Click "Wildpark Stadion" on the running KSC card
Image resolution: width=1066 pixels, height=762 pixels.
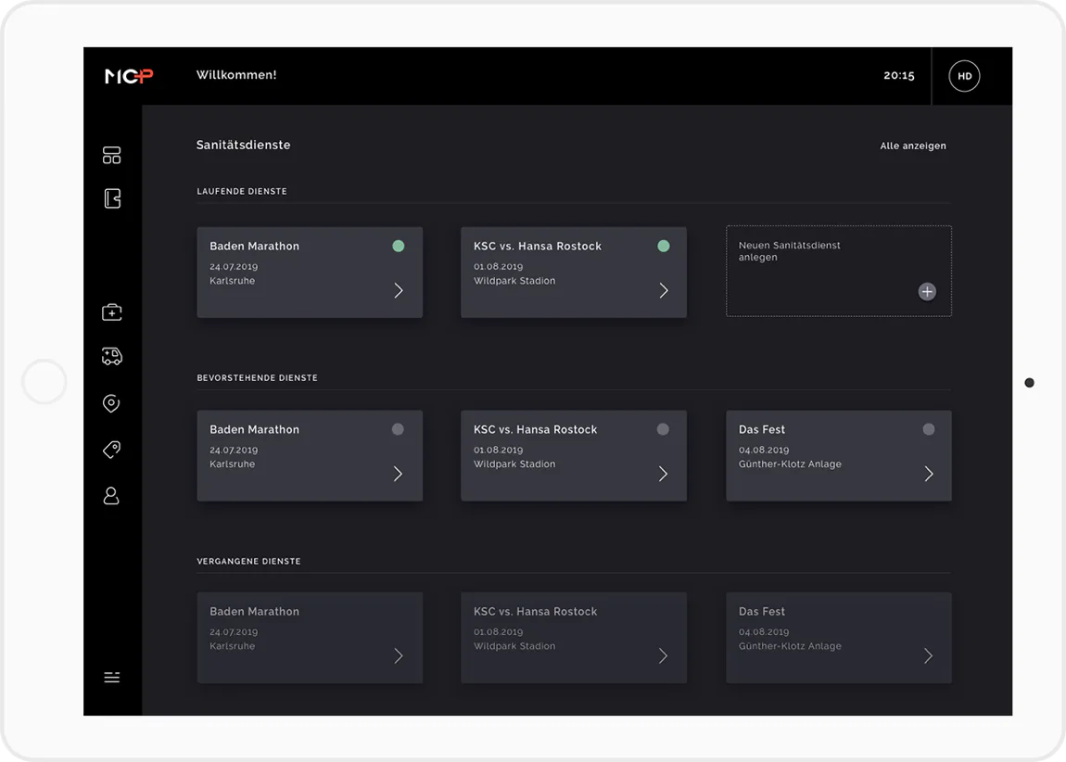(x=514, y=281)
